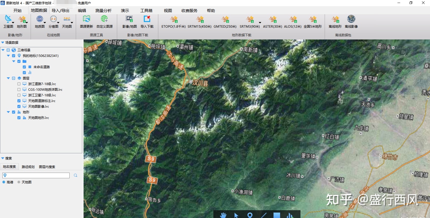The height and width of the screenshot is (218, 430).
Task: Click the 图层内搜索 tab link
Action: tap(47, 167)
